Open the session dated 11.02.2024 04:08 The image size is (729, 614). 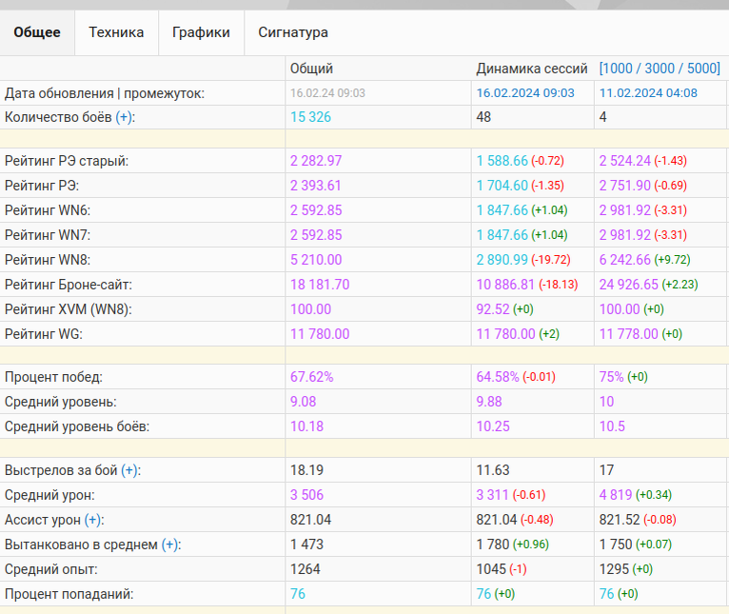click(x=648, y=93)
